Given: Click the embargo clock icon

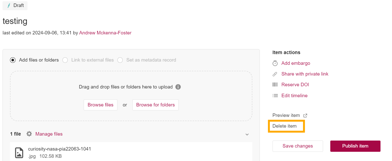Looking at the screenshot, I should click(x=275, y=63).
